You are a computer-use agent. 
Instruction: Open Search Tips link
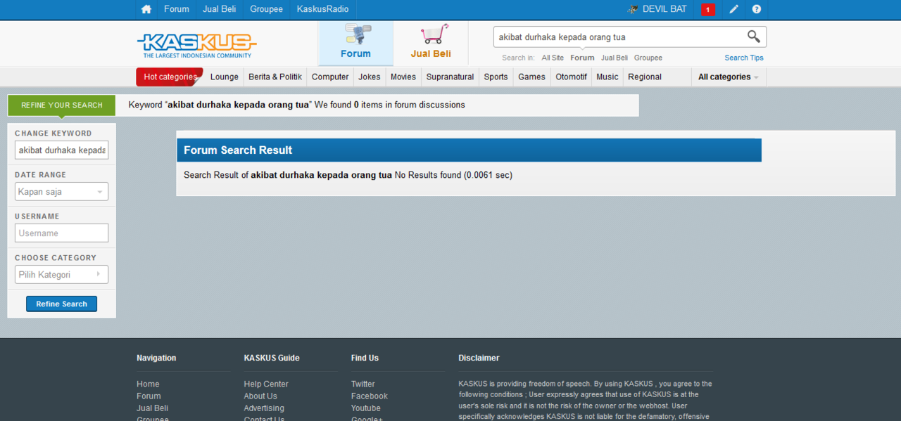tap(744, 58)
